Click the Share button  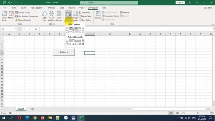[208, 8]
